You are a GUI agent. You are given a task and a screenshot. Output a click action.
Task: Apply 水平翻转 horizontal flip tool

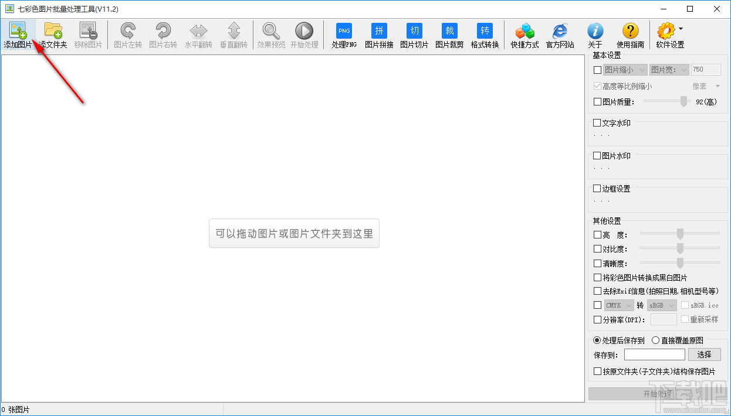click(198, 34)
